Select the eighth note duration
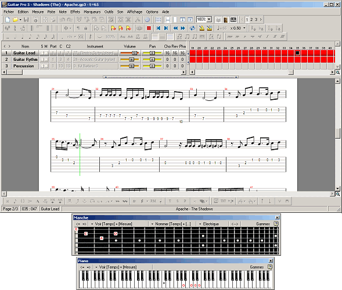 (30, 37)
